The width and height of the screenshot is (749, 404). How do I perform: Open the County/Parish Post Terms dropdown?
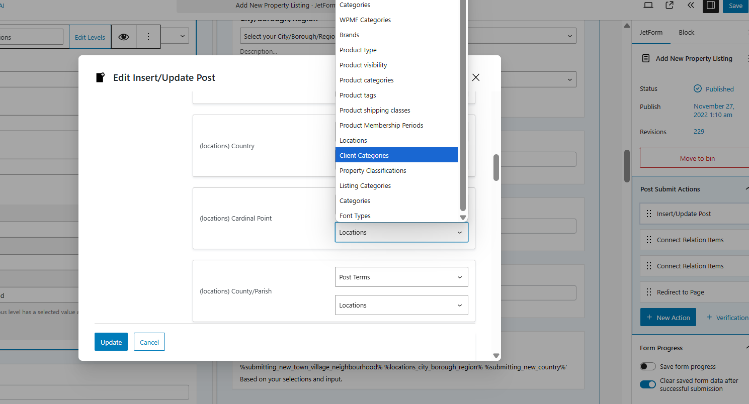401,277
